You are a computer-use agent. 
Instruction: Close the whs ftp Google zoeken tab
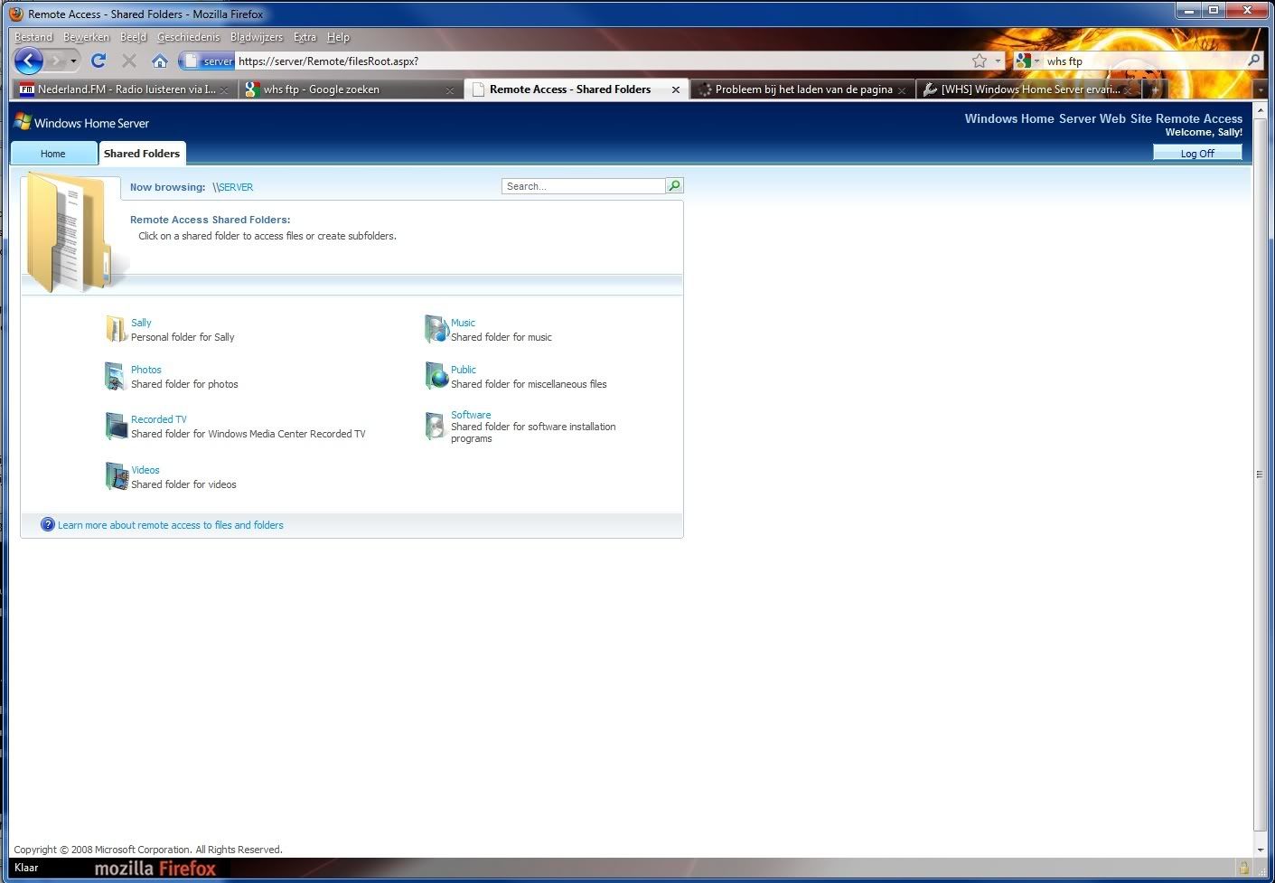[x=450, y=90]
